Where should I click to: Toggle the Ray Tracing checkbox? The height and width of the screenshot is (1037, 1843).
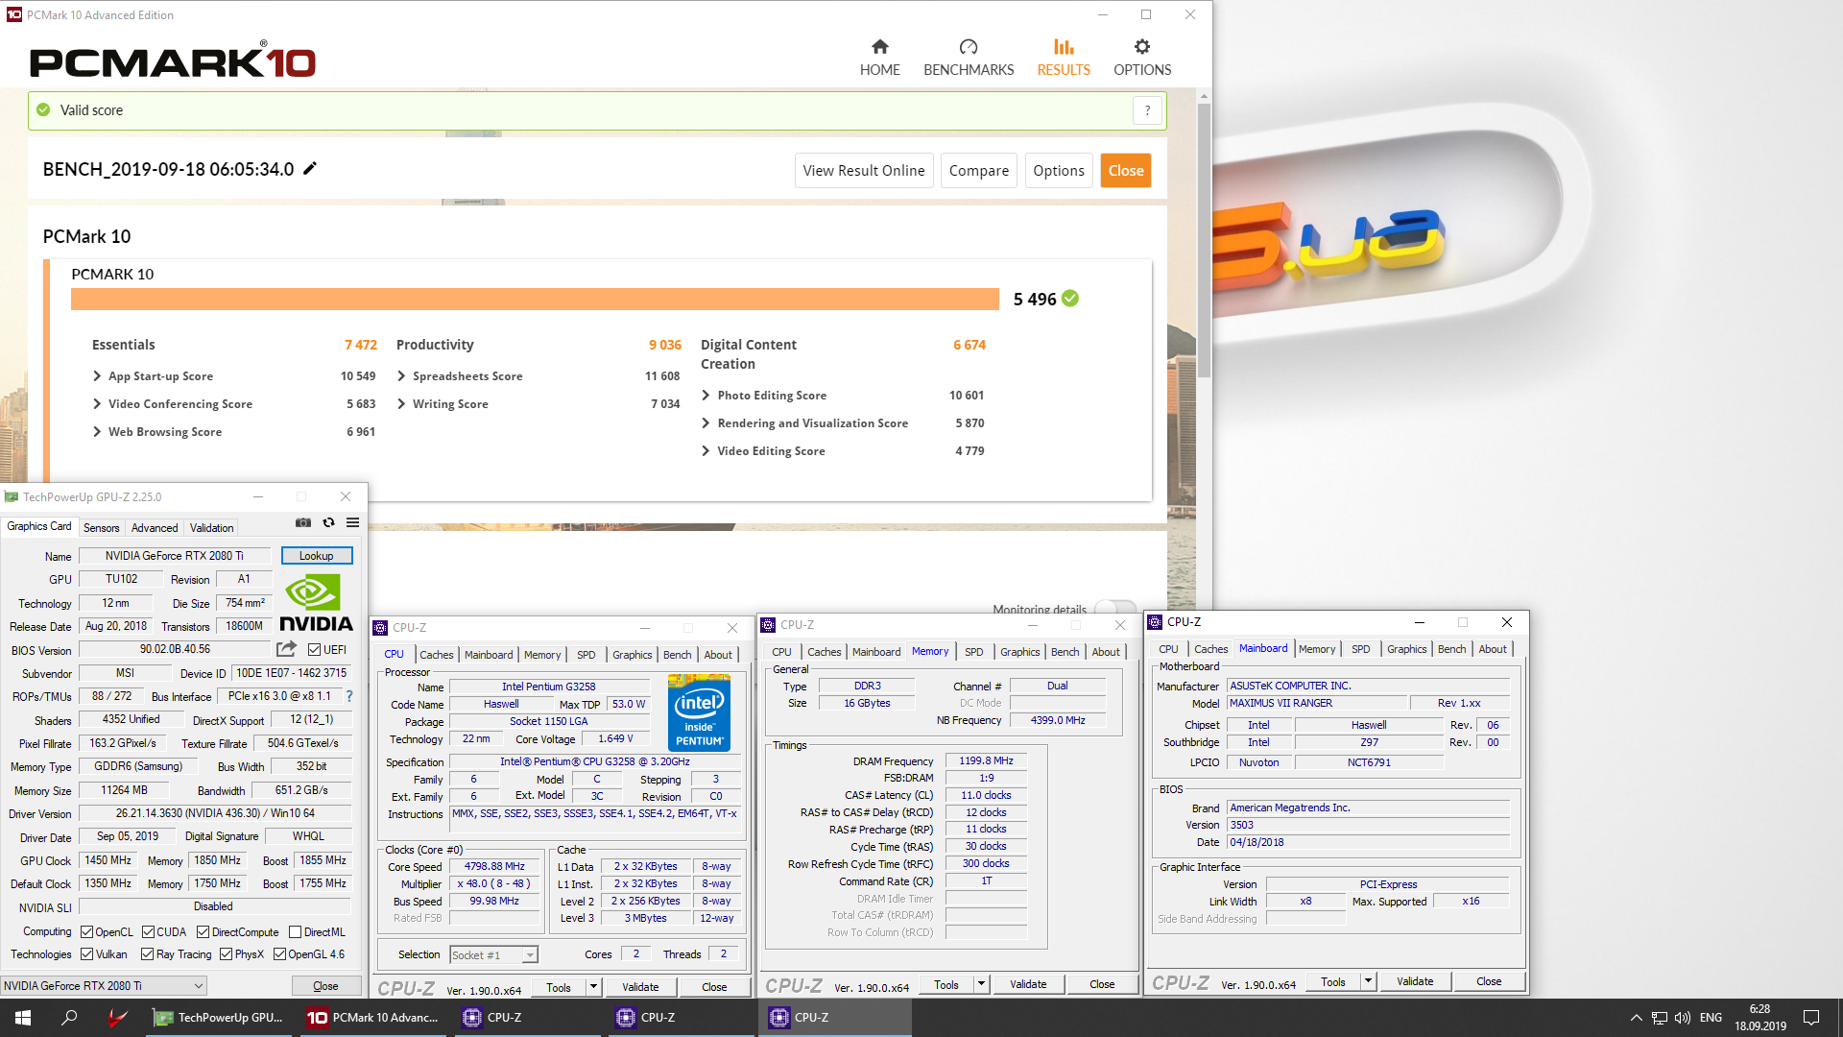(147, 954)
